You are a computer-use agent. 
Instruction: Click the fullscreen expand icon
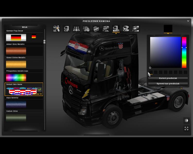tap(186, 128)
